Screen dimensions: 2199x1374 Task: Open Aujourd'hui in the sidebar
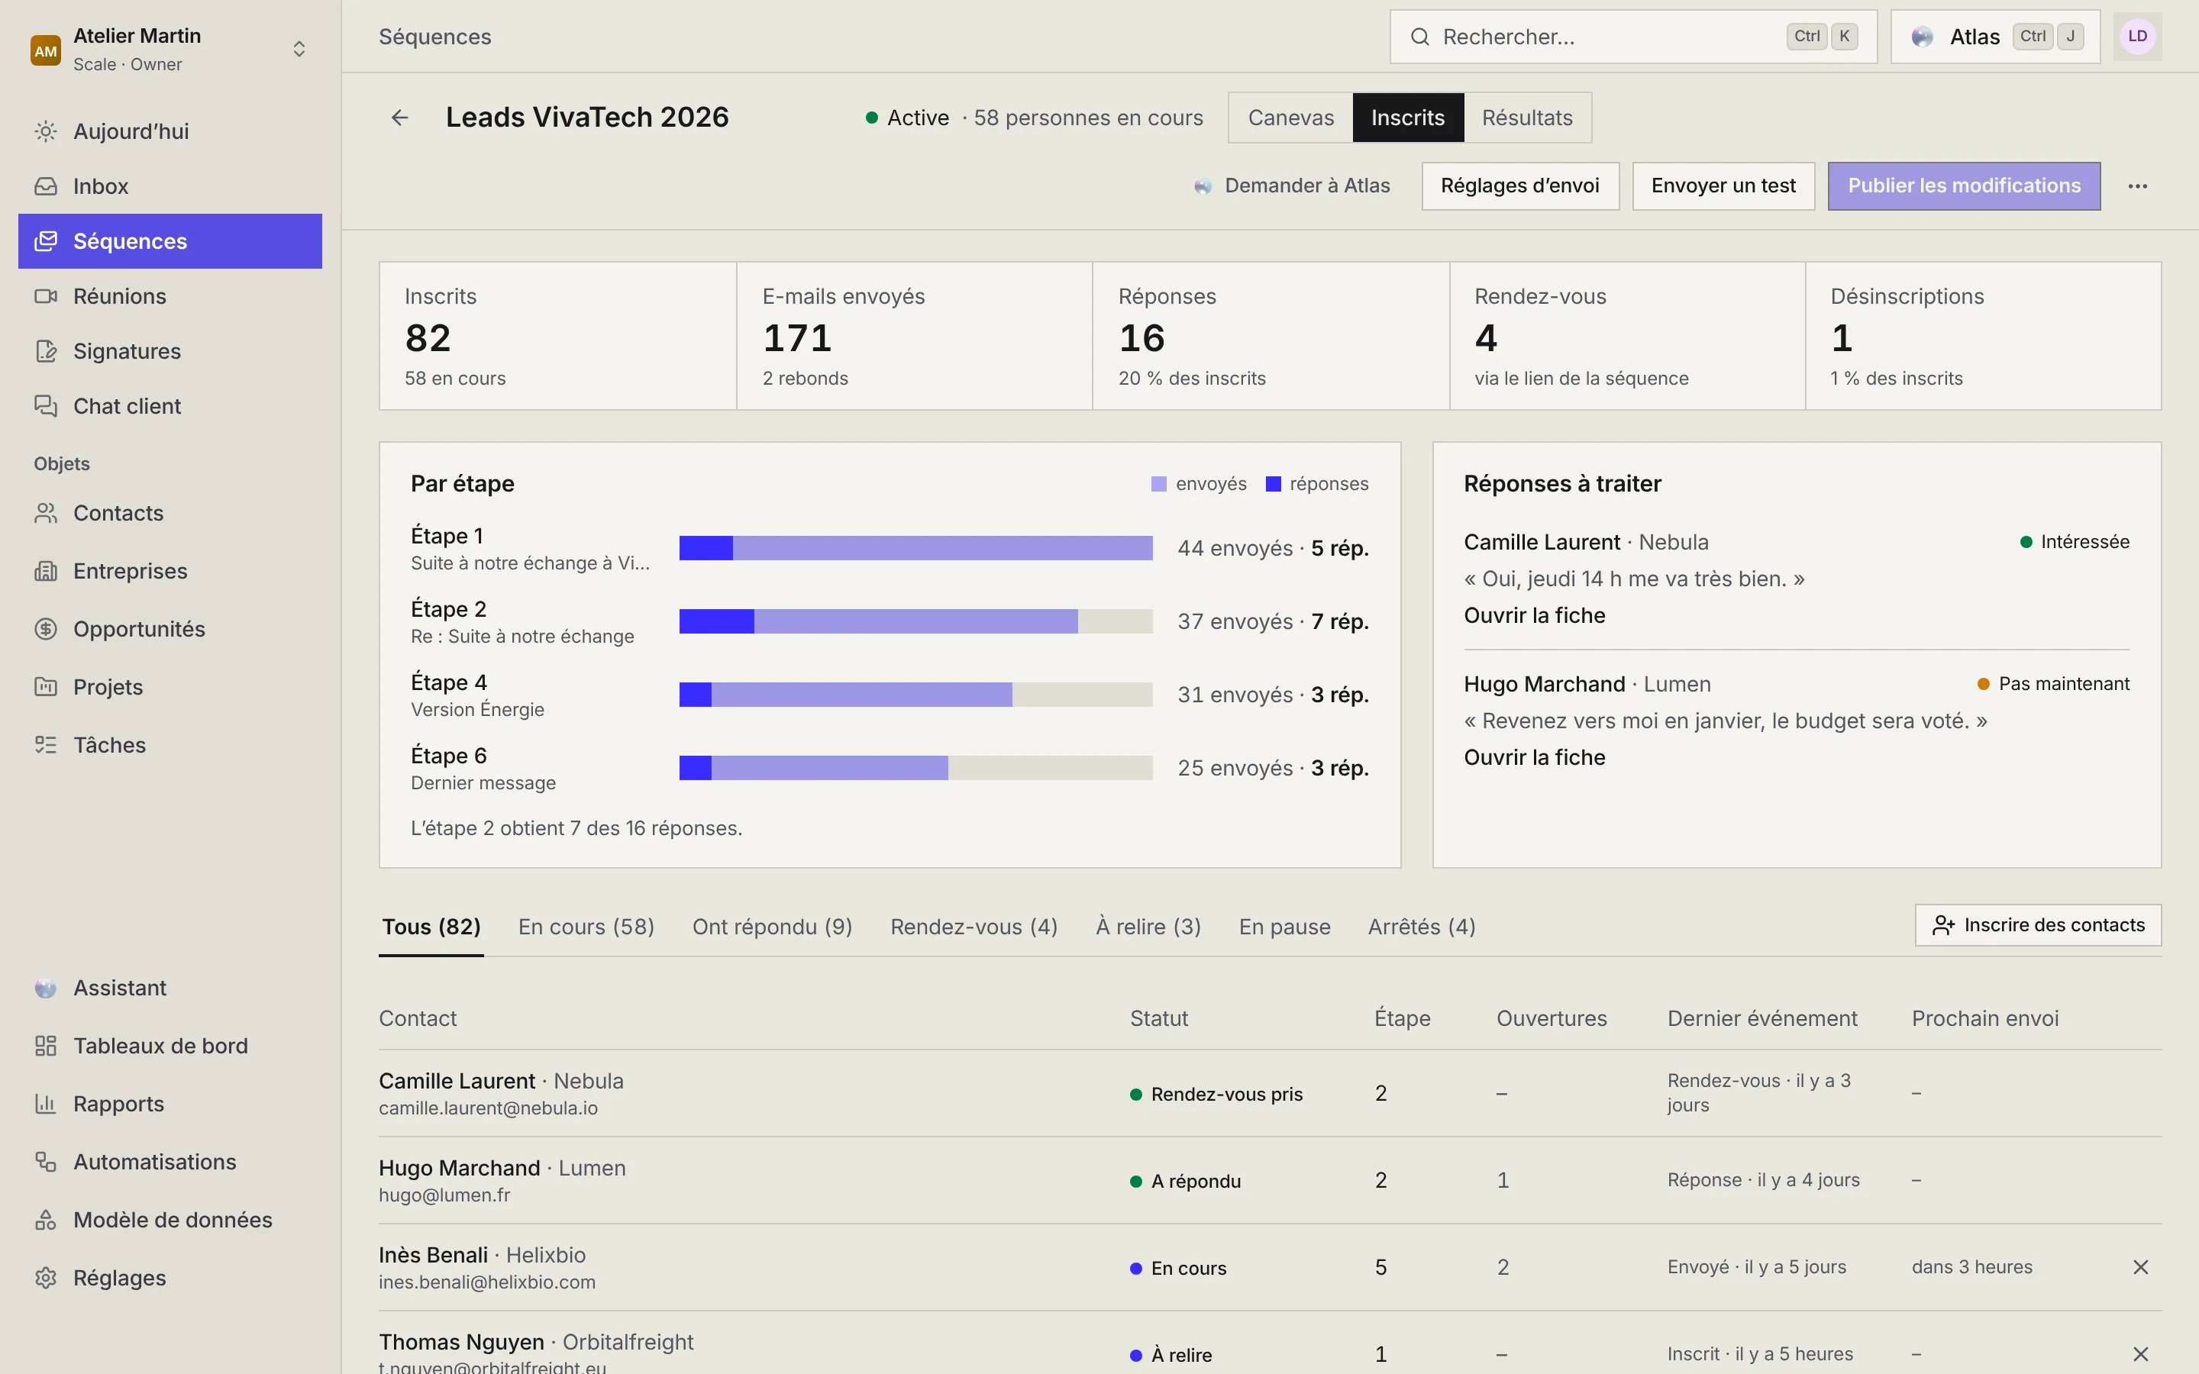[x=170, y=131]
